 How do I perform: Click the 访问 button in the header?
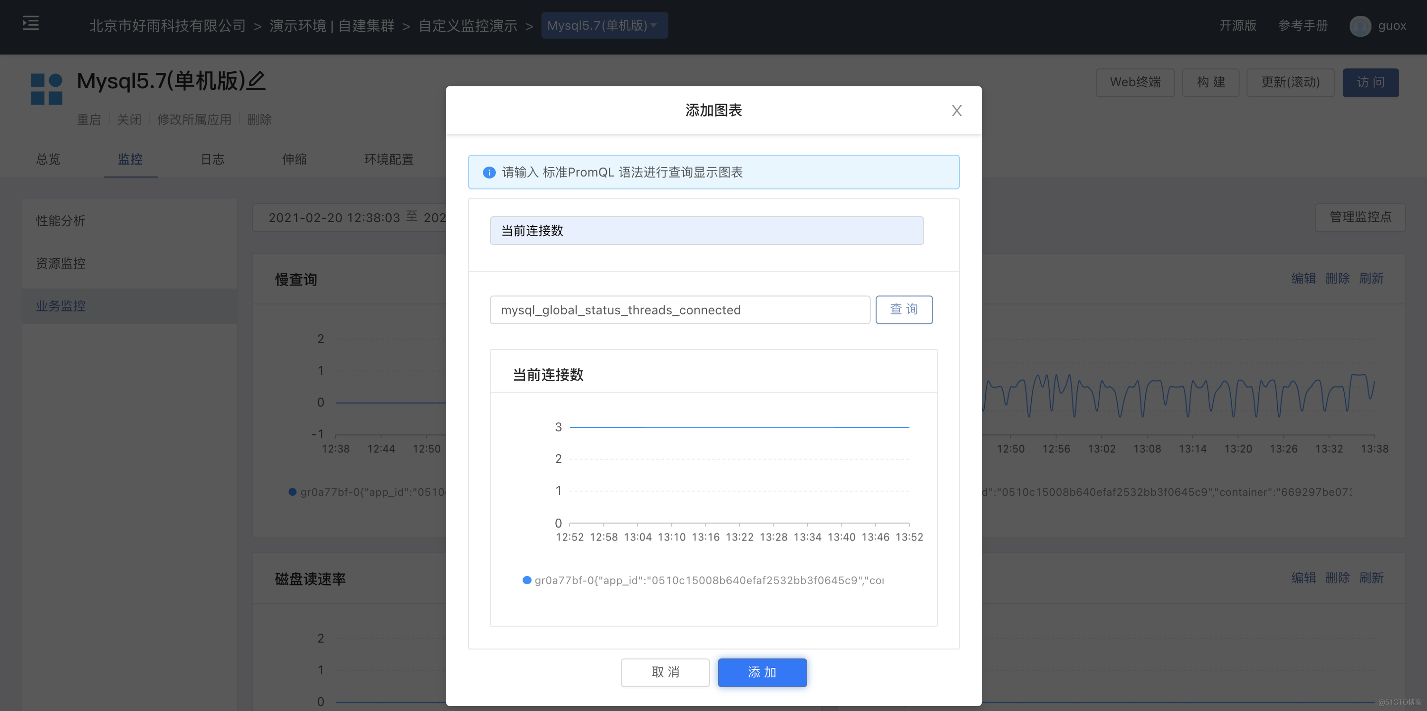click(1370, 82)
